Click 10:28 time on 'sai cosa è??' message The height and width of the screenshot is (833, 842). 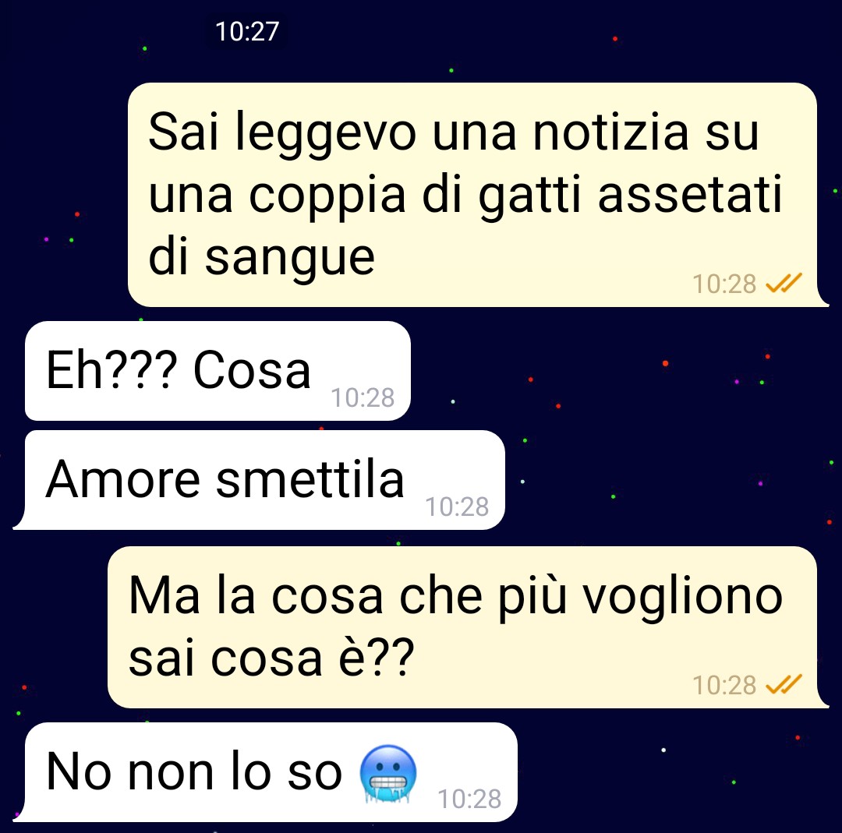pos(723,686)
